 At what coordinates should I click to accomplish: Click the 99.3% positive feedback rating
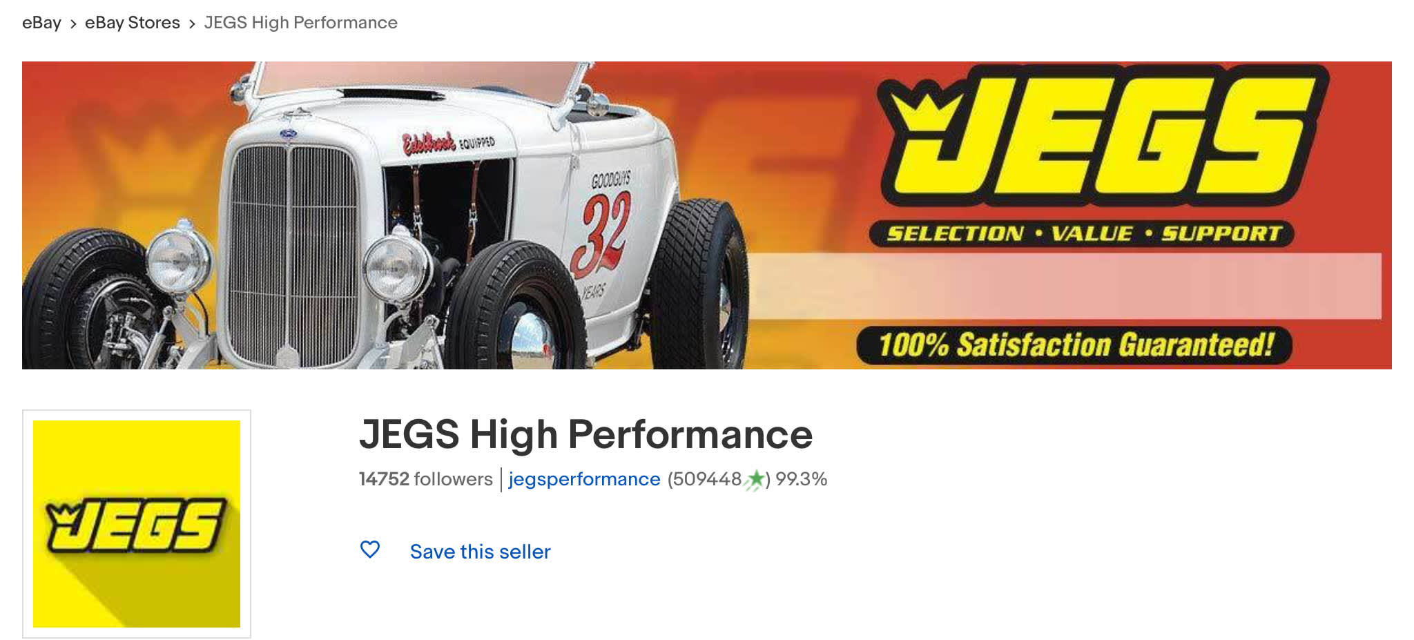point(801,479)
